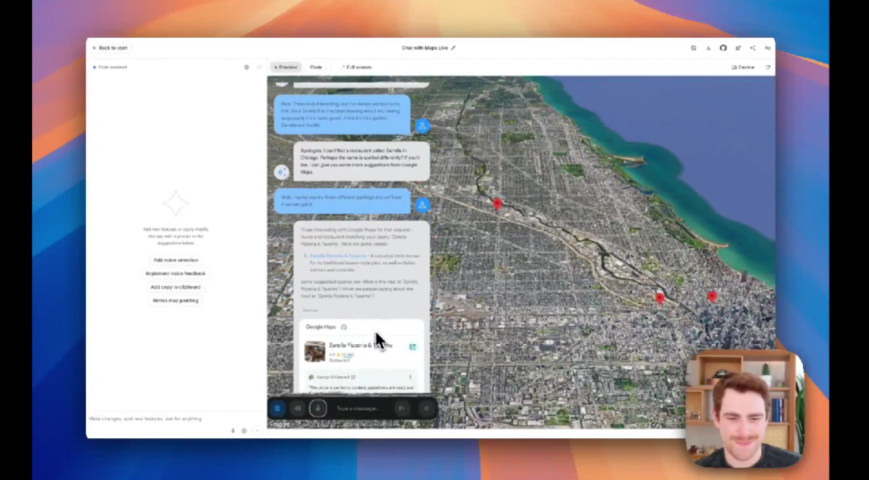869x480 pixels.
Task: Click the share icon in top toolbar
Action: coord(752,48)
